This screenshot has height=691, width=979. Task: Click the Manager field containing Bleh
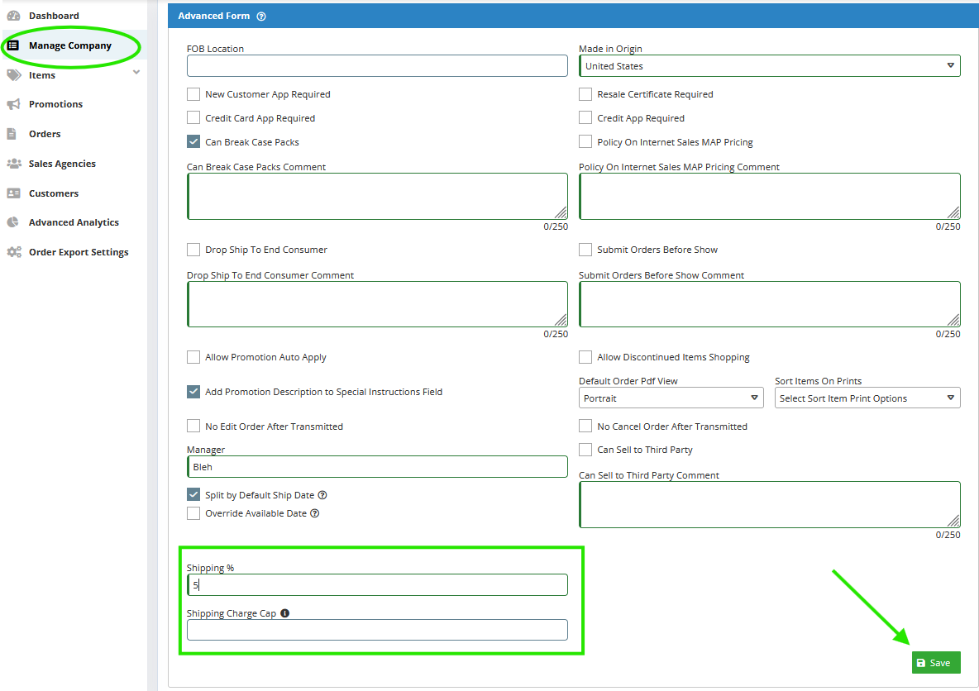click(x=377, y=467)
